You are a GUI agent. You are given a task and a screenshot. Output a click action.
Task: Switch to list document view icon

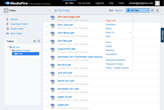[157, 10]
